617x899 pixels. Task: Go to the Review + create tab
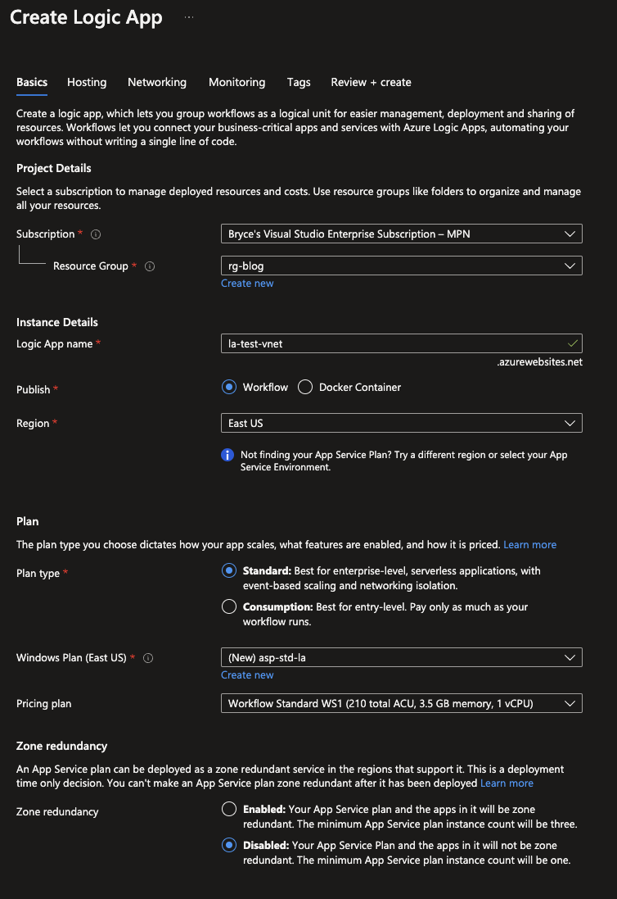pyautogui.click(x=371, y=82)
